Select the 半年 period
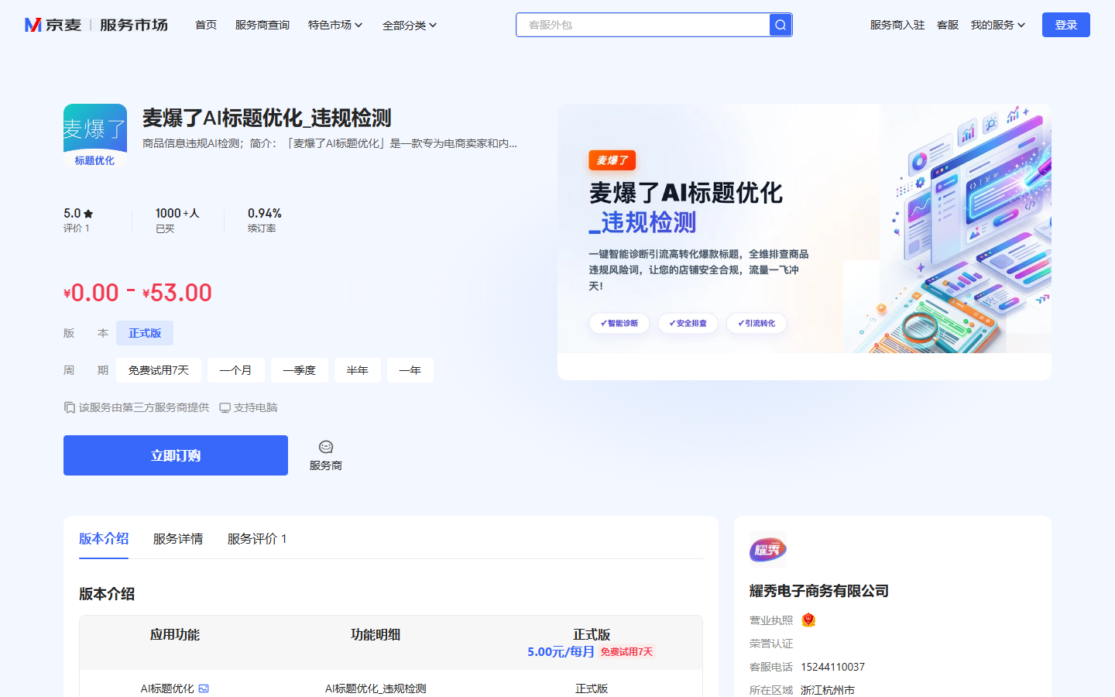 357,370
